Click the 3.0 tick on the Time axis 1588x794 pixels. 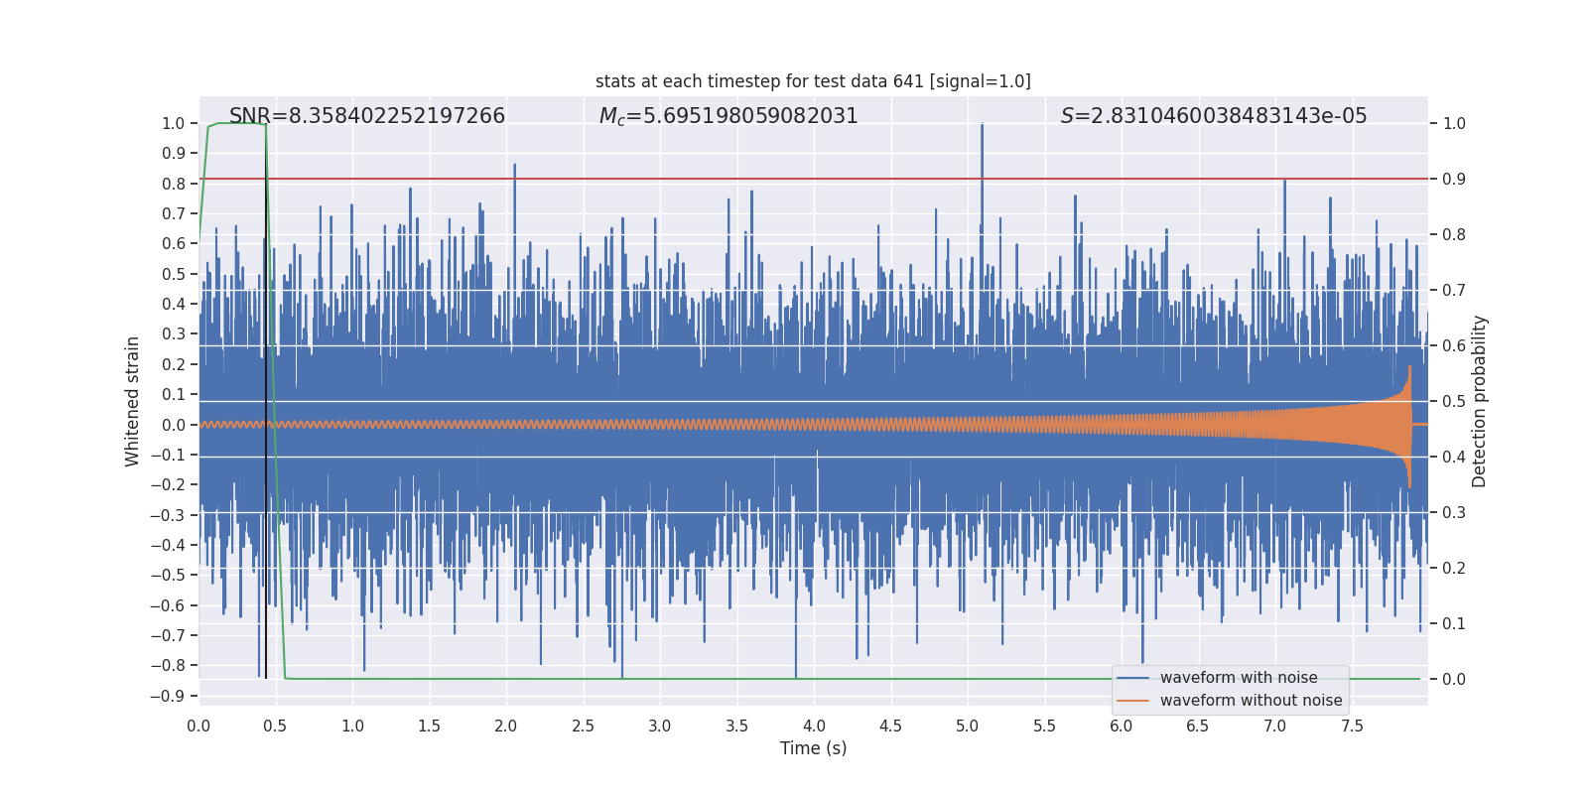[660, 726]
